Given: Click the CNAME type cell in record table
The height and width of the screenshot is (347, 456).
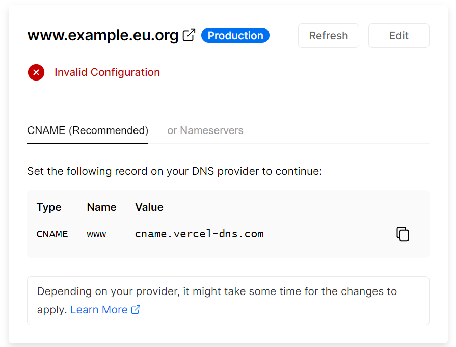Looking at the screenshot, I should 52,234.
